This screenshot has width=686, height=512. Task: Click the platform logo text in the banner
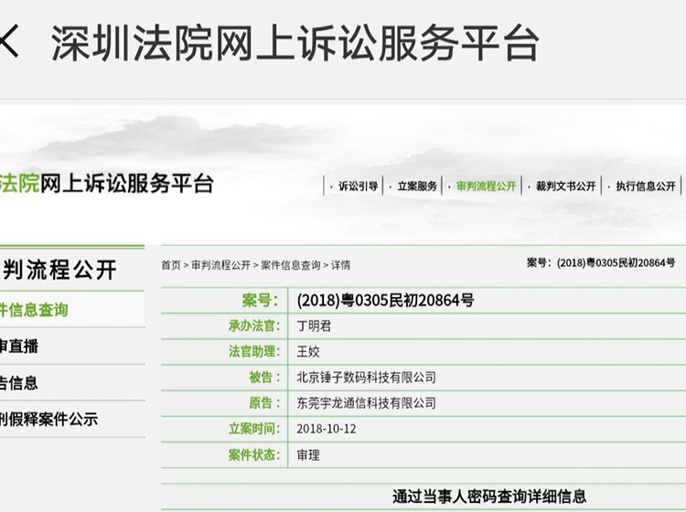click(108, 183)
